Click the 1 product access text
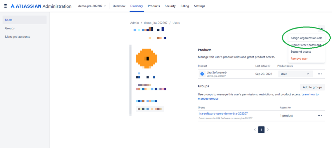The image size is (332, 148). [x=286, y=116]
